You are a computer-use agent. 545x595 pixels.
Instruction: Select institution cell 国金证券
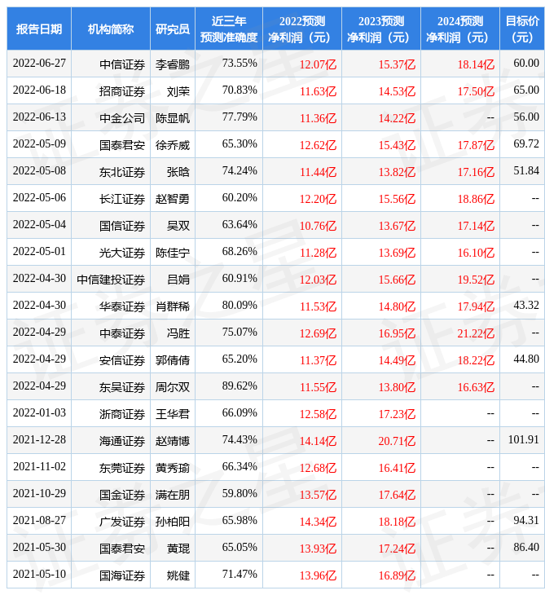coord(122,496)
